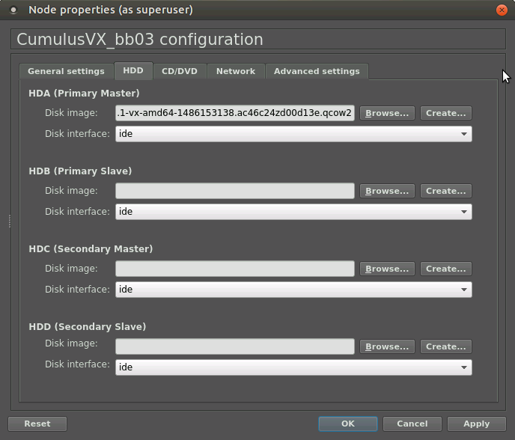Apply the configuration changes
The image size is (515, 440).
click(x=477, y=424)
